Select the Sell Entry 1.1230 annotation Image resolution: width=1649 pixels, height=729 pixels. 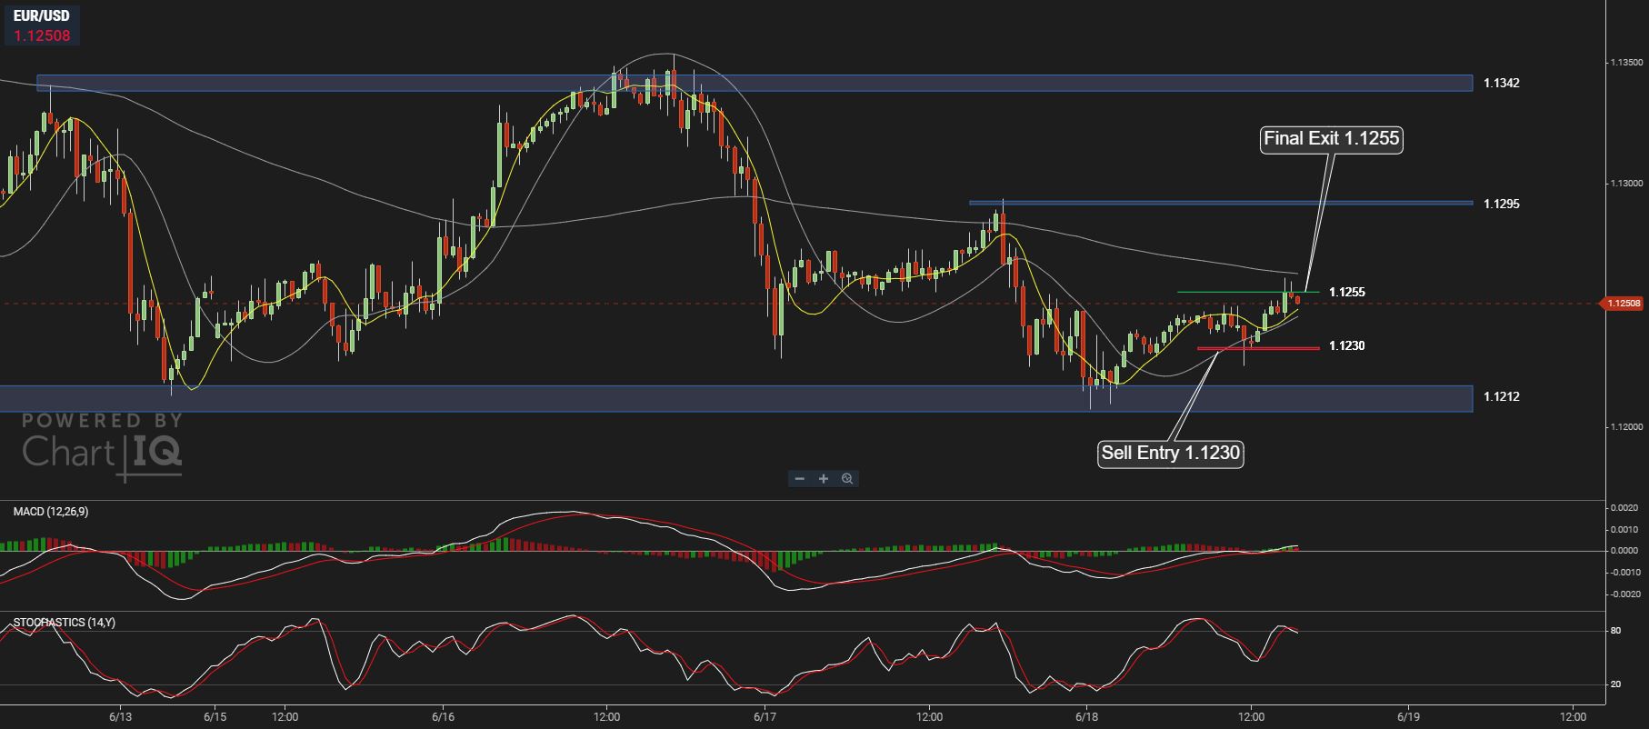click(1170, 453)
